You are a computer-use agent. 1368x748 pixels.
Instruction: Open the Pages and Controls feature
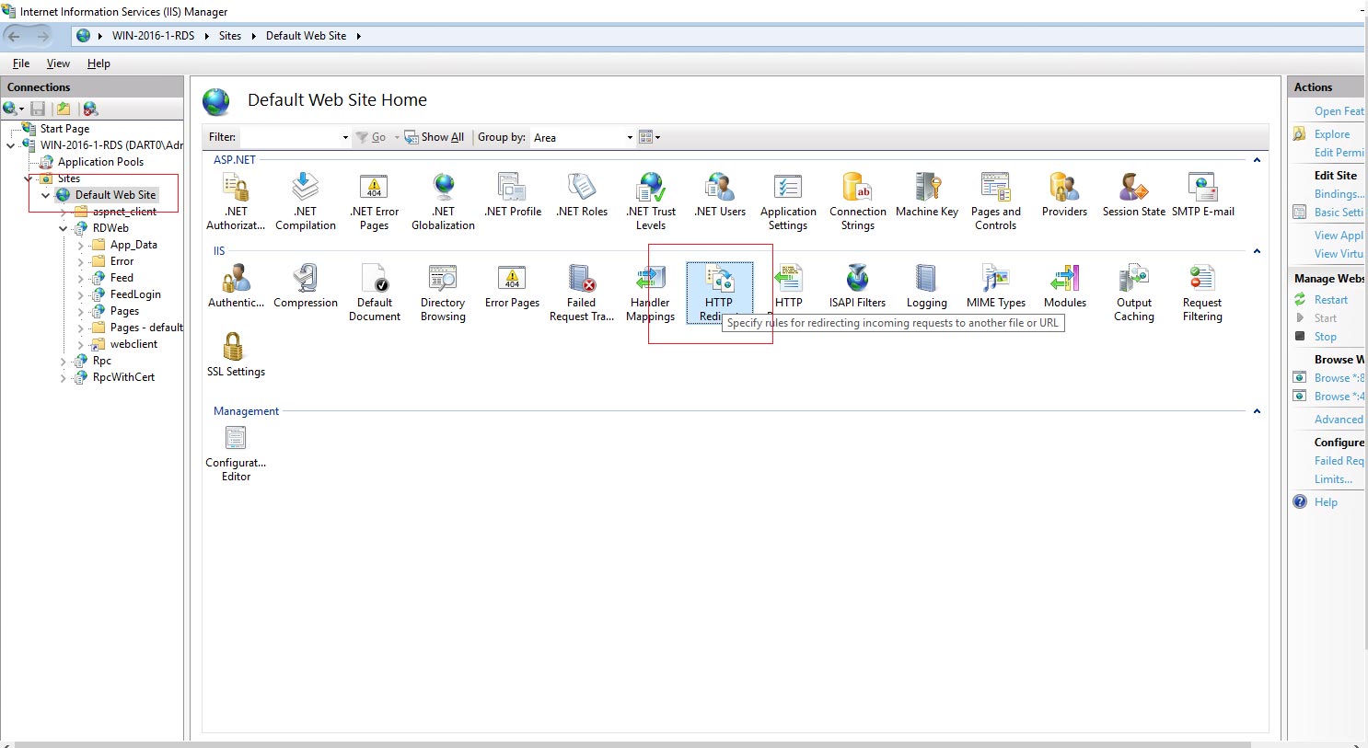[x=996, y=201]
